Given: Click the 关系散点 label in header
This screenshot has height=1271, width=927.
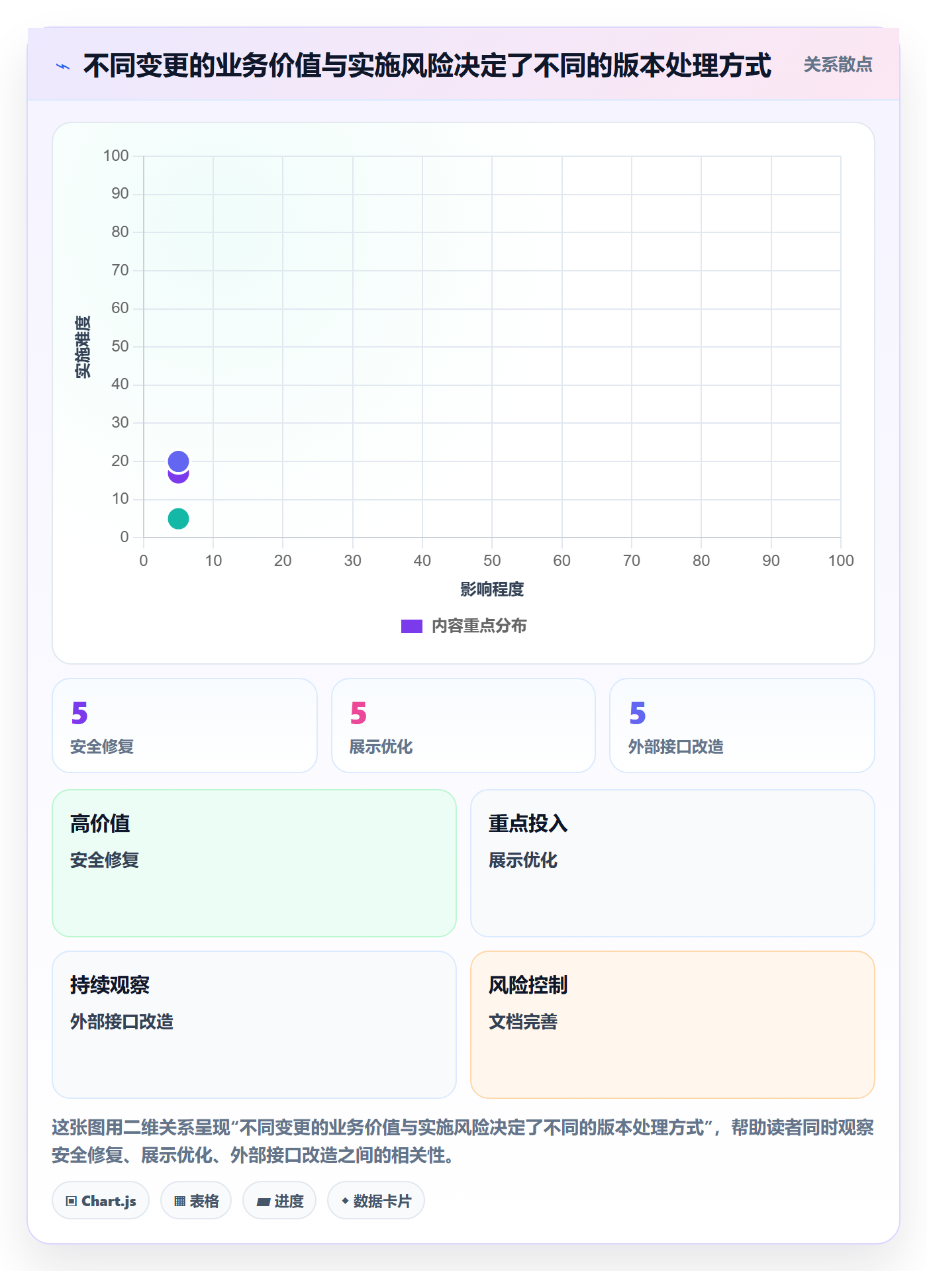Looking at the screenshot, I should click(x=838, y=65).
